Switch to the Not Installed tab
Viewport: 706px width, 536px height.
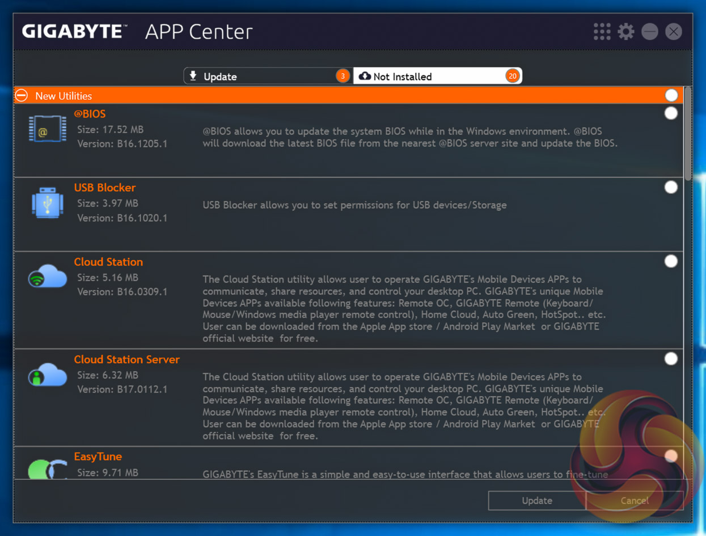click(x=437, y=76)
